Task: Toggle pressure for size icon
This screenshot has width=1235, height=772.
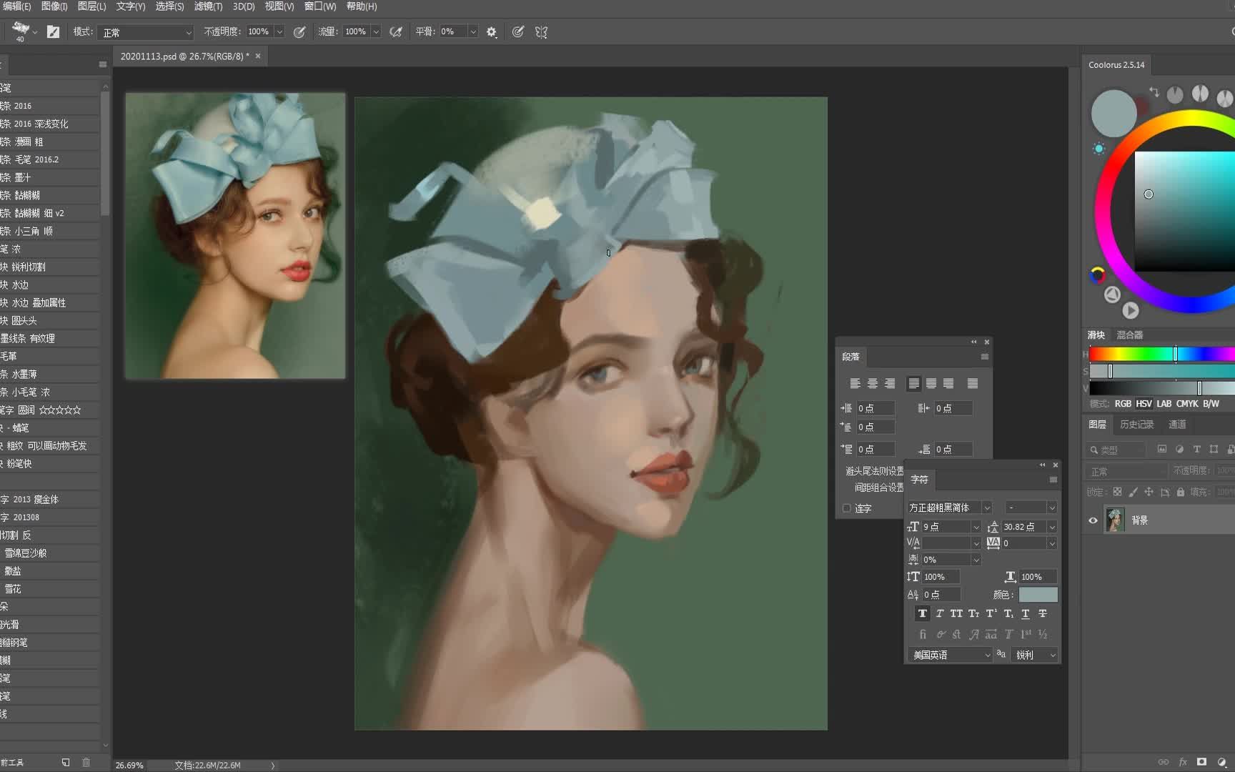Action: tap(518, 31)
